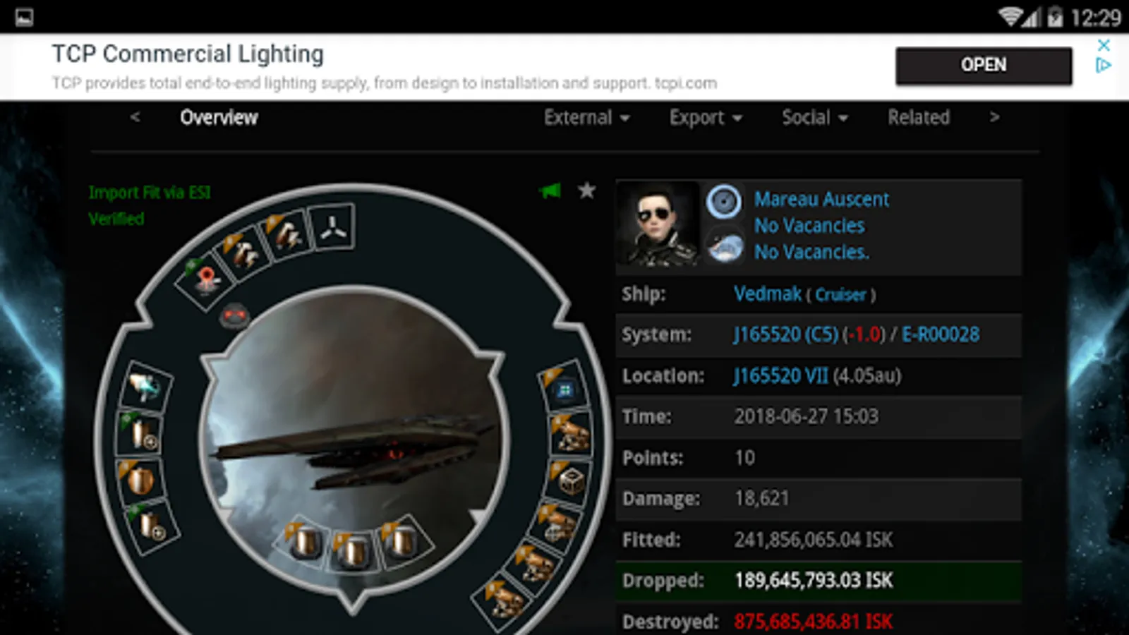Select the round copper sphere module on left arc
1129x635 pixels.
tap(139, 480)
